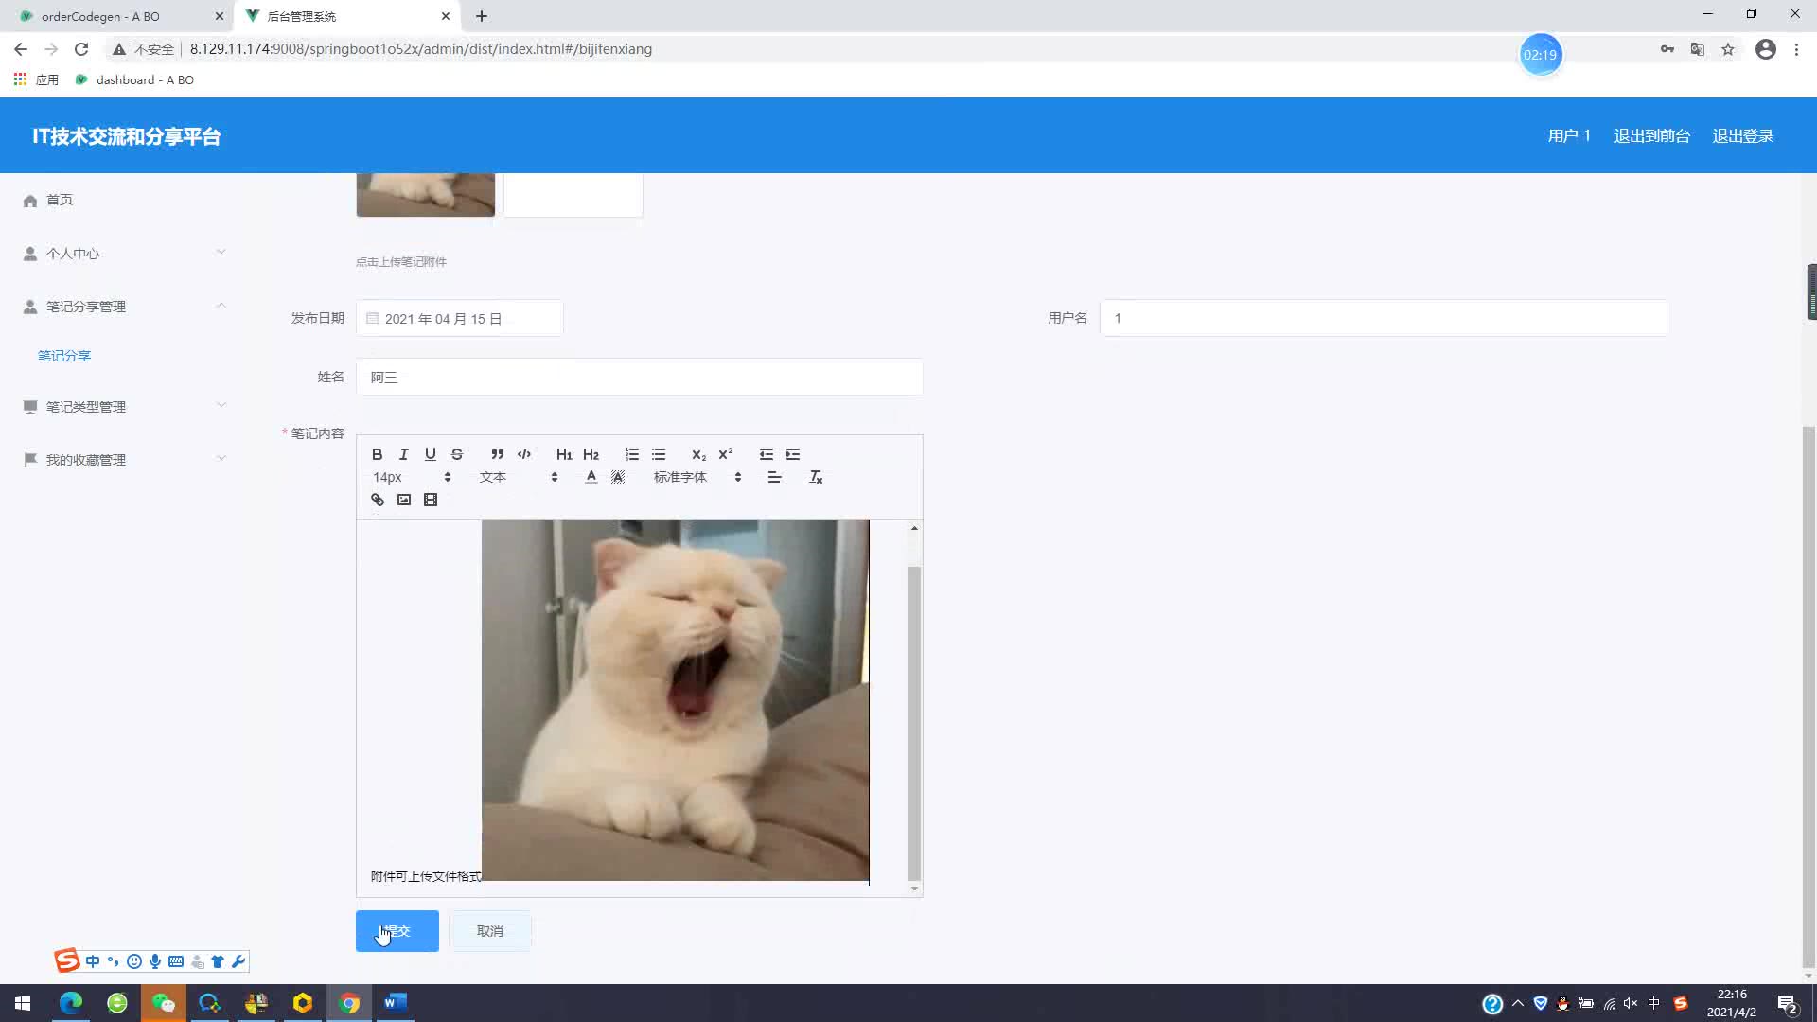Apply ordered list formatting
The image size is (1817, 1022).
pyautogui.click(x=631, y=454)
